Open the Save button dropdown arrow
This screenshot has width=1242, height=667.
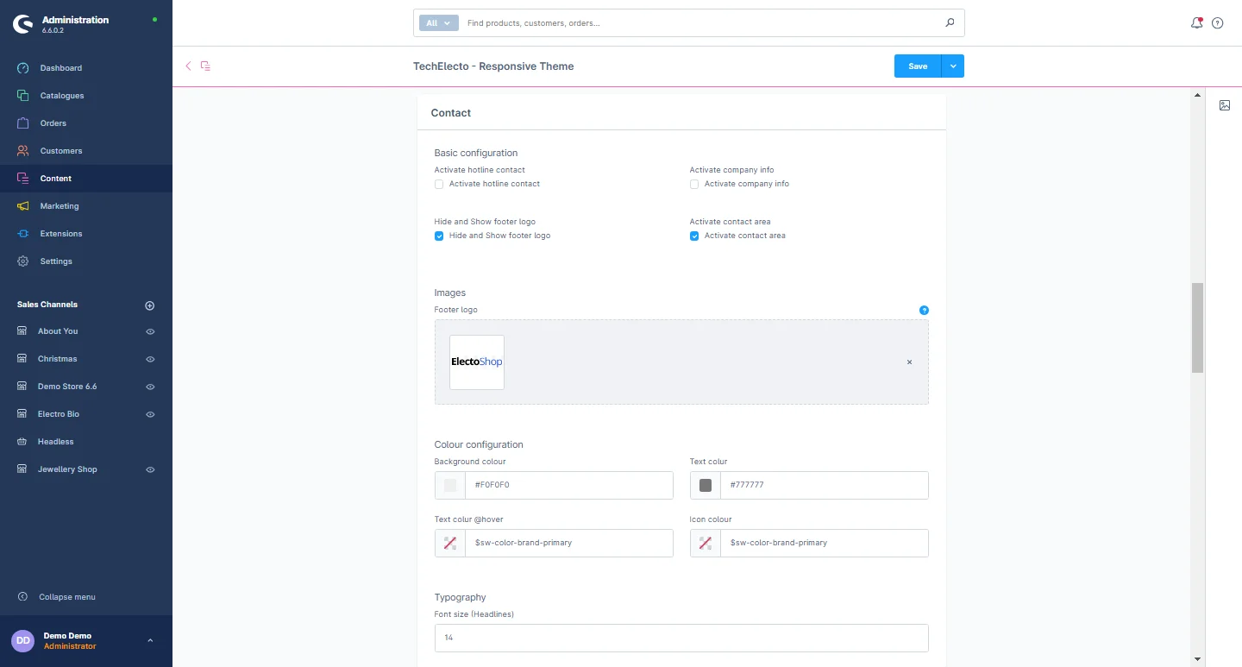953,66
